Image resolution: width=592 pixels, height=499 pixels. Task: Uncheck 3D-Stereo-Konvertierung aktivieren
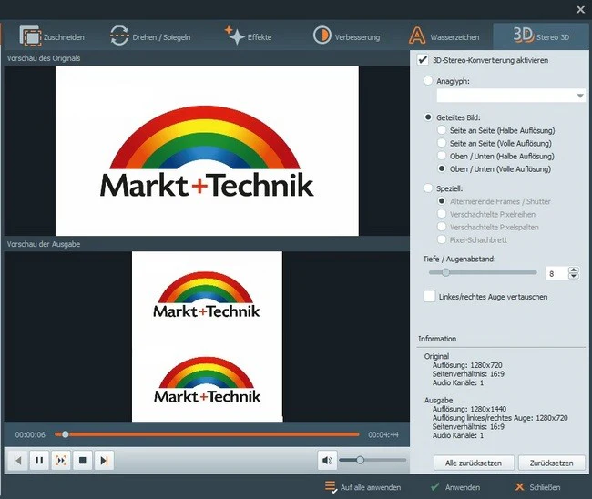coord(423,59)
